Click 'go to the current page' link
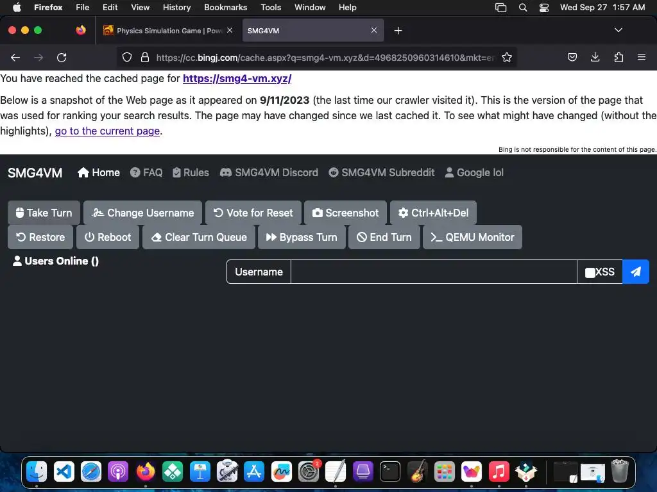The height and width of the screenshot is (492, 657). pyautogui.click(x=107, y=131)
